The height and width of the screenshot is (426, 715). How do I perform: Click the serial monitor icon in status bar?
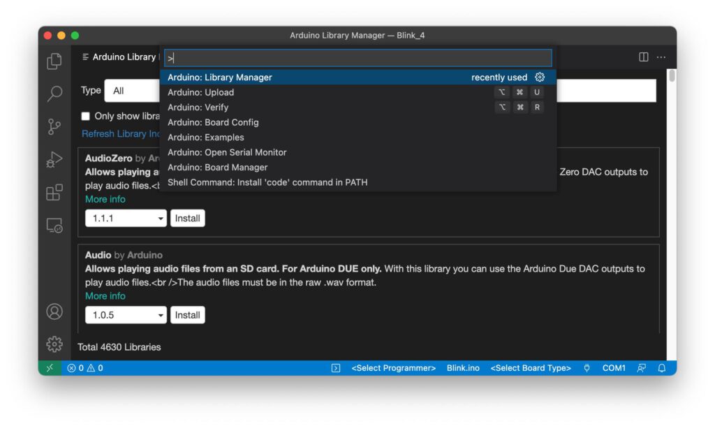(336, 368)
